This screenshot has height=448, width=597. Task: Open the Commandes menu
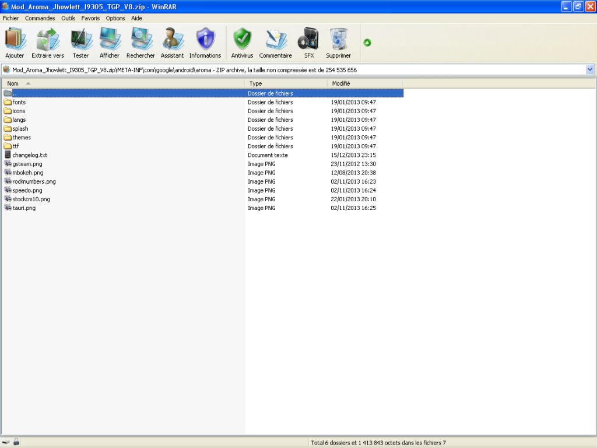(40, 18)
